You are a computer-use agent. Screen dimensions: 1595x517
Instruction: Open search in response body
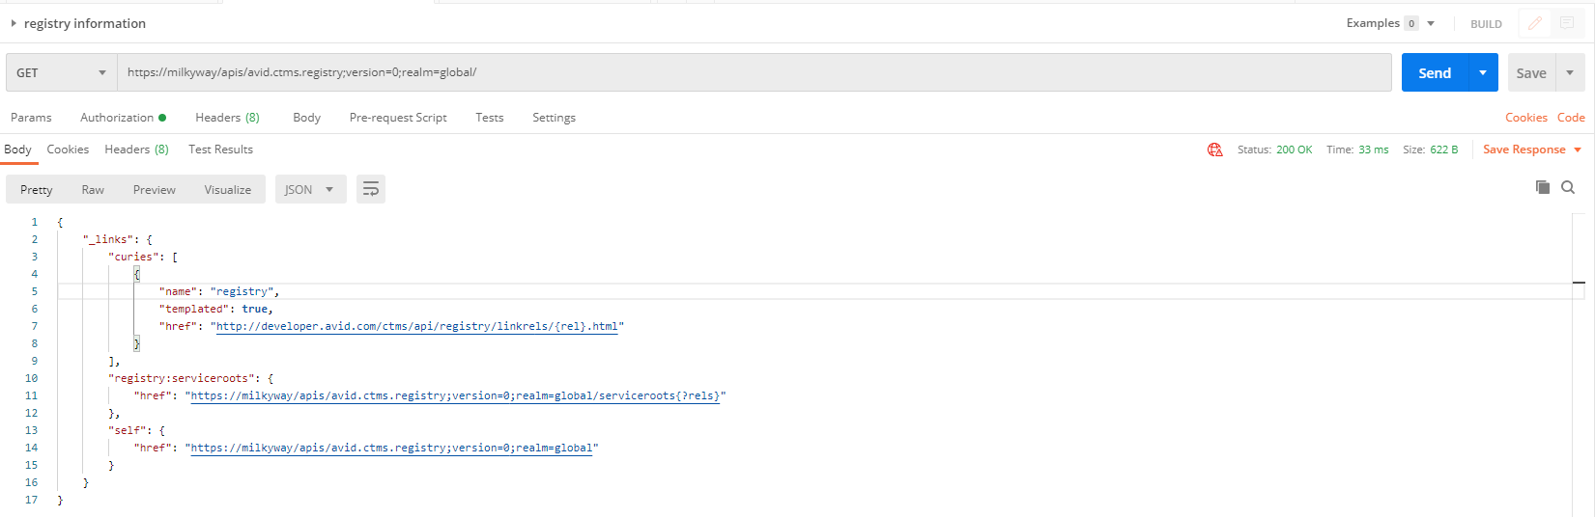coord(1568,187)
